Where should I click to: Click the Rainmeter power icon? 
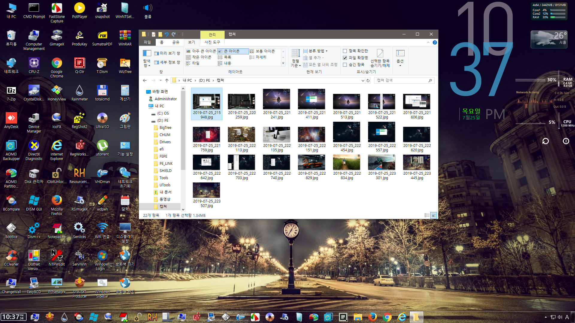(x=566, y=141)
